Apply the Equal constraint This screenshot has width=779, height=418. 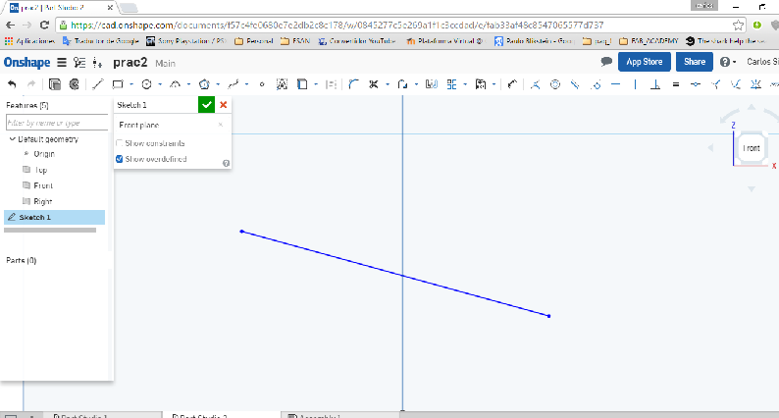[x=676, y=84]
